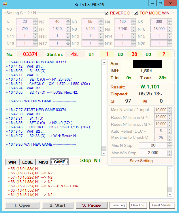Disable the REVERC C checkbox

(107, 13)
